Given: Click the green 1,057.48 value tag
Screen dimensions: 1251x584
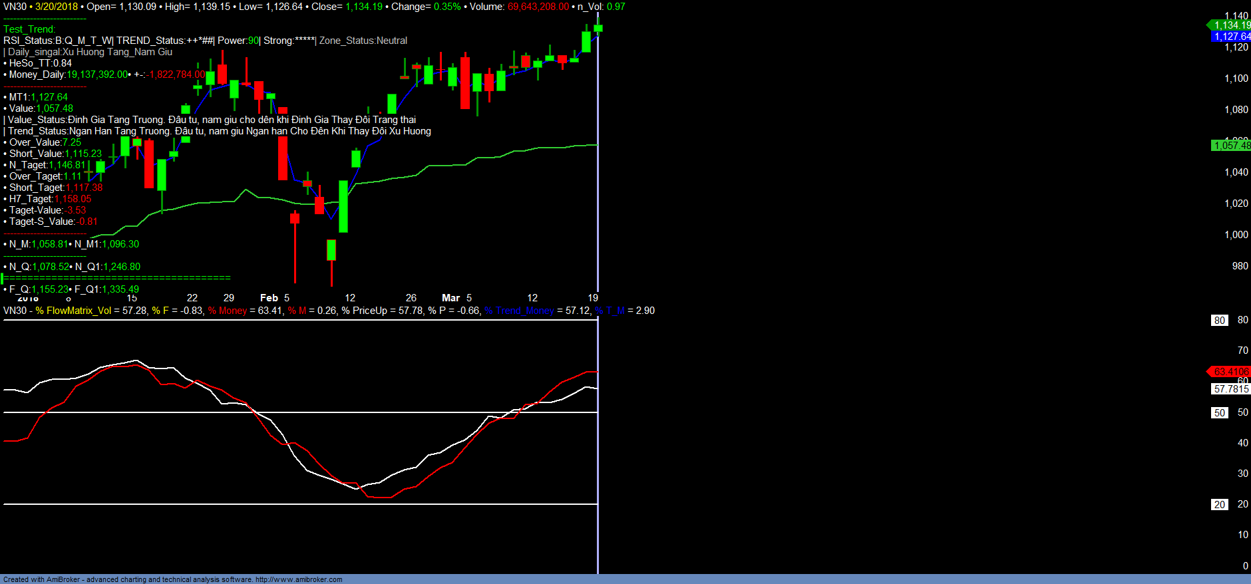Looking at the screenshot, I should (x=1231, y=145).
